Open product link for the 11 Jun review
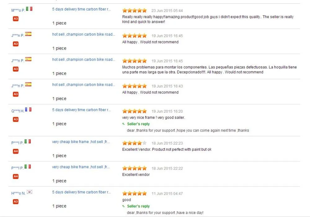The image size is (310, 217). click(81, 192)
